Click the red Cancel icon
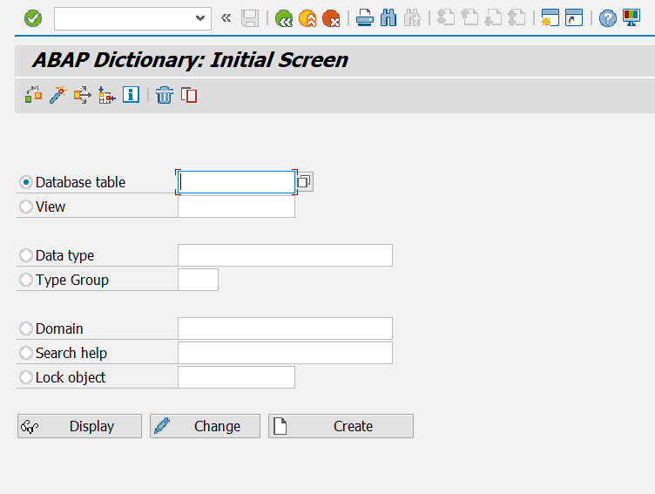Viewport: 655px width, 494px height. [331, 18]
